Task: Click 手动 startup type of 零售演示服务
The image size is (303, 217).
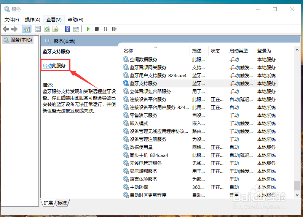Action: [234, 116]
